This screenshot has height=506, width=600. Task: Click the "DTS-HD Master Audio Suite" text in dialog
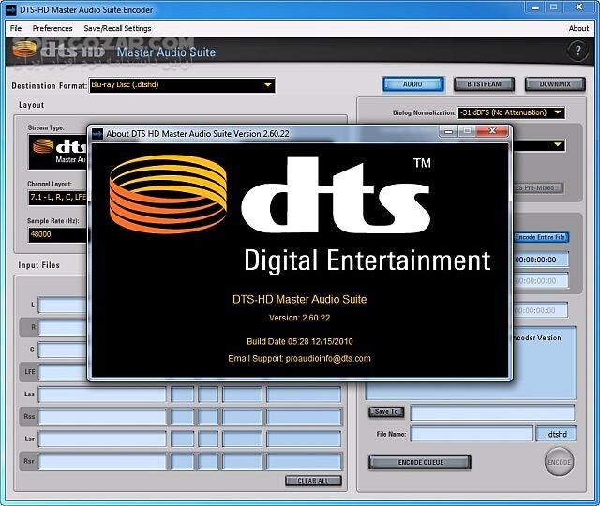click(300, 299)
